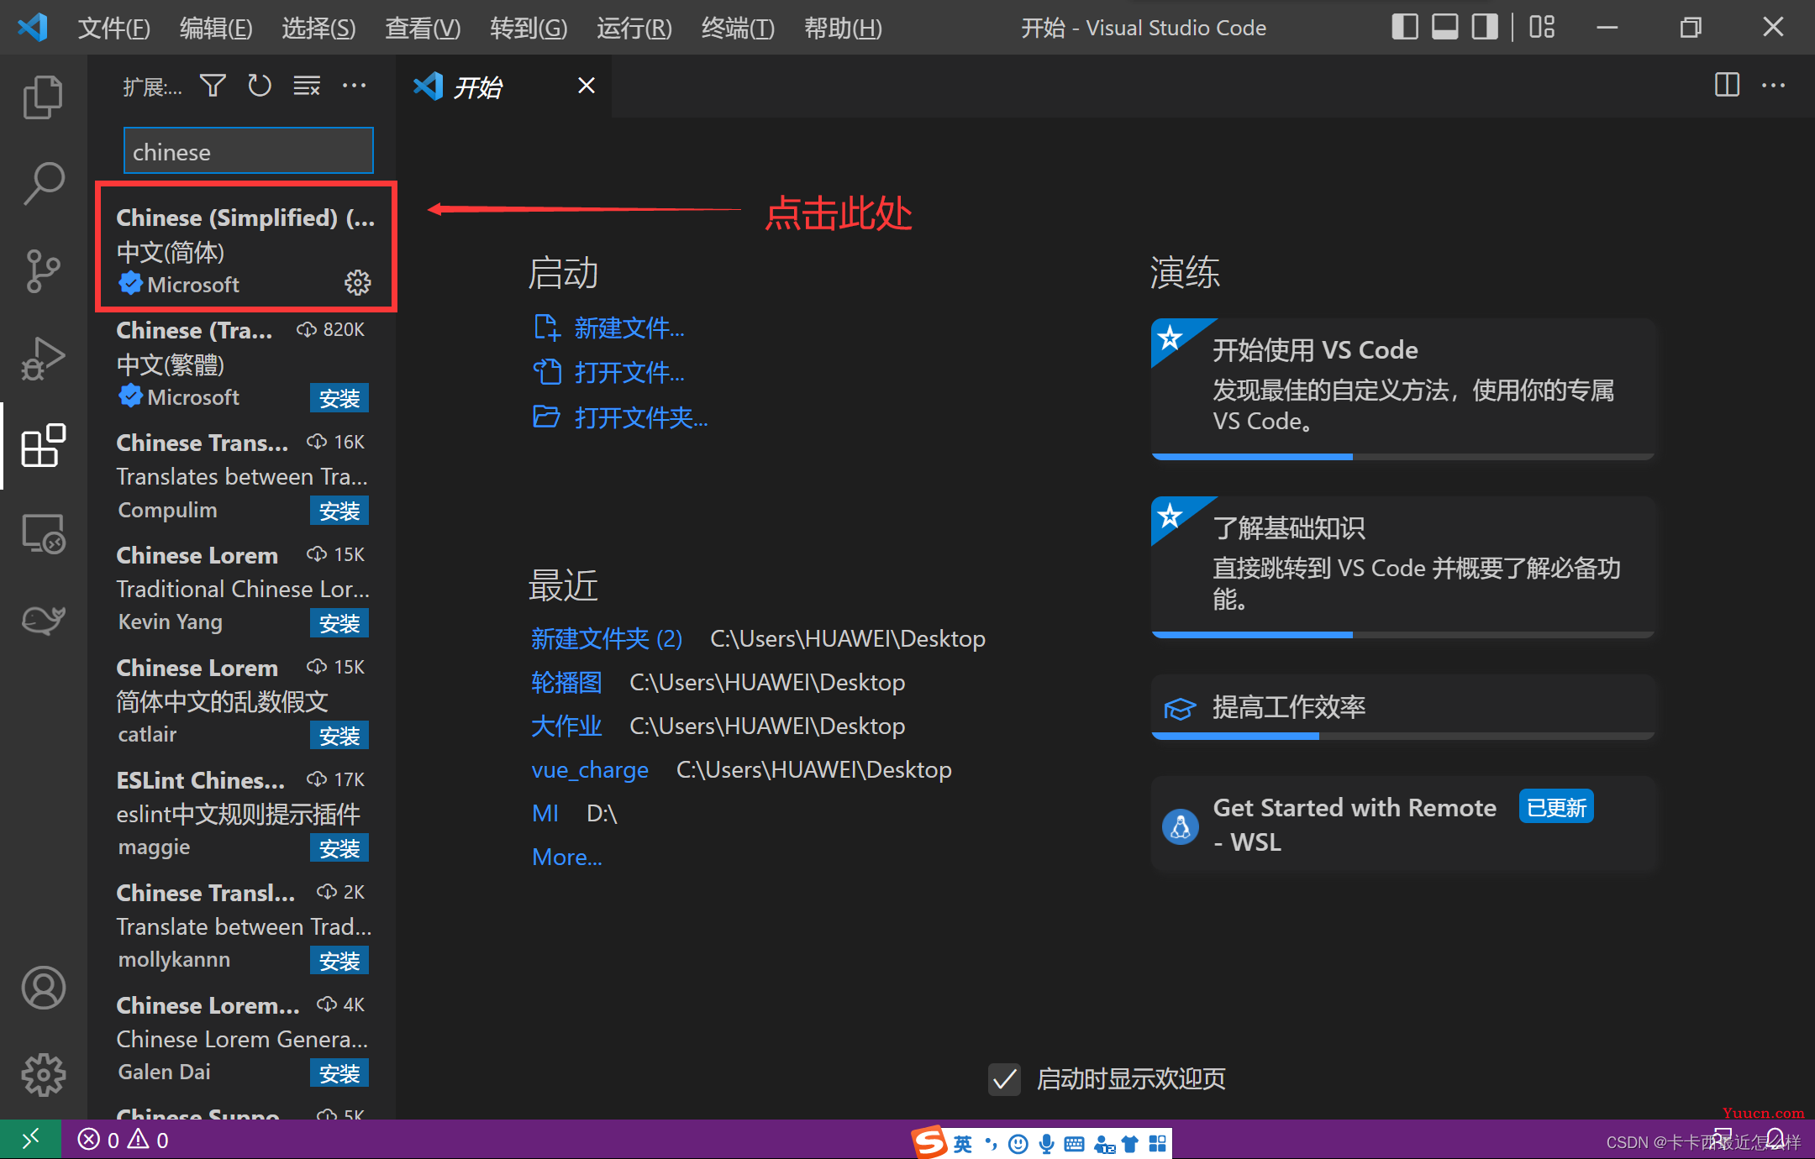Click the notifications bell in status bar
This screenshot has height=1159, width=1815.
pyautogui.click(x=1776, y=1139)
